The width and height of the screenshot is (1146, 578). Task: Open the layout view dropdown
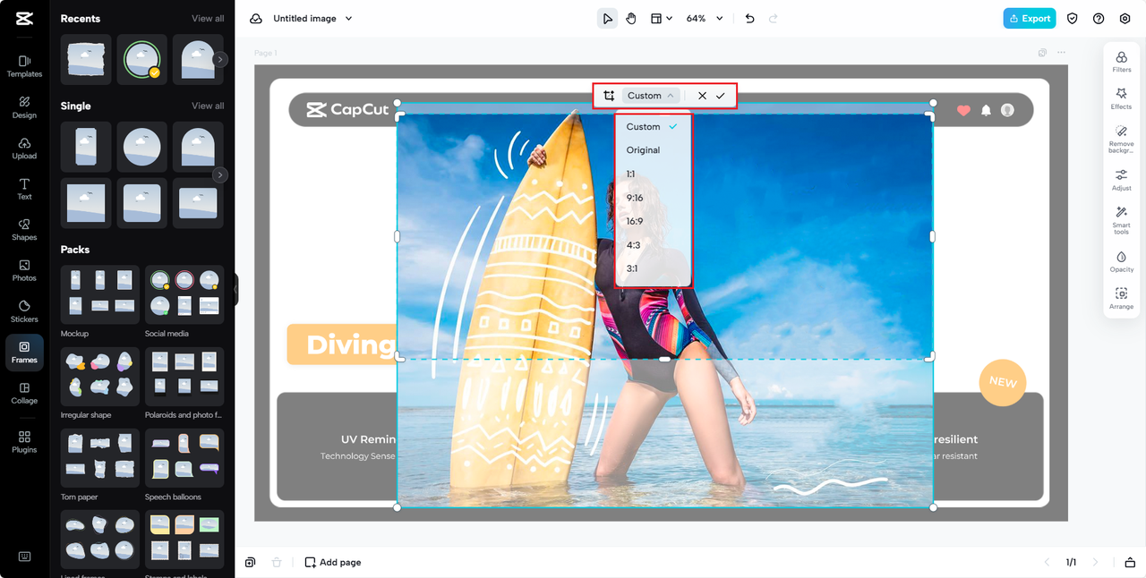pos(661,19)
